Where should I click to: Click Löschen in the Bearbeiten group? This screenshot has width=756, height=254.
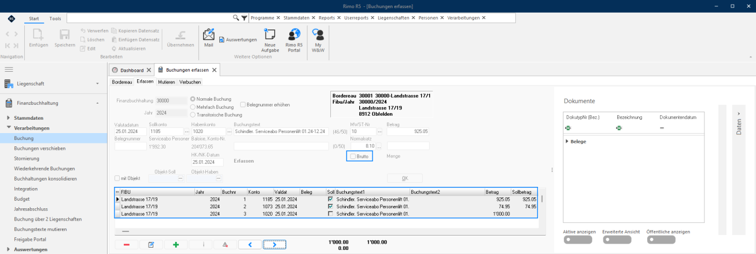click(92, 39)
